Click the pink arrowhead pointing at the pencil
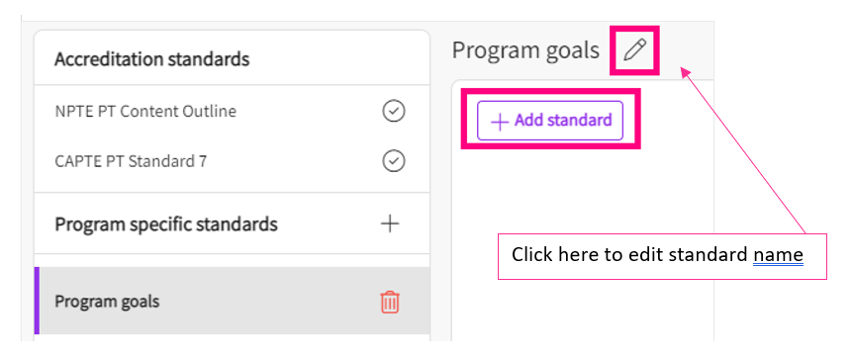853x356 pixels. pyautogui.click(x=686, y=72)
